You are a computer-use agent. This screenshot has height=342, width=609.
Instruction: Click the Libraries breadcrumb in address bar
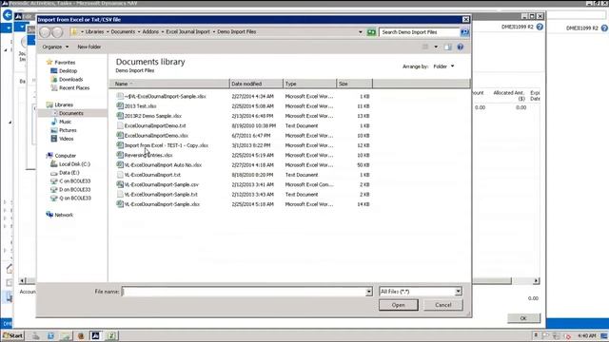point(95,31)
